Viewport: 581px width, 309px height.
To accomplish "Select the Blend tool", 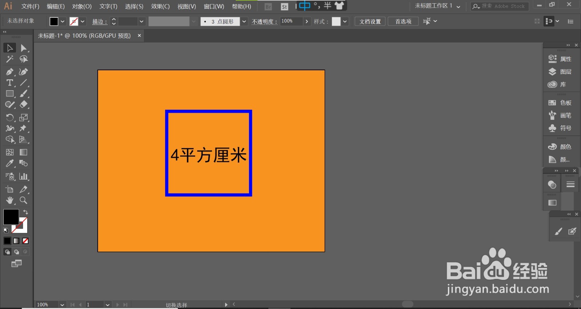I will point(24,163).
